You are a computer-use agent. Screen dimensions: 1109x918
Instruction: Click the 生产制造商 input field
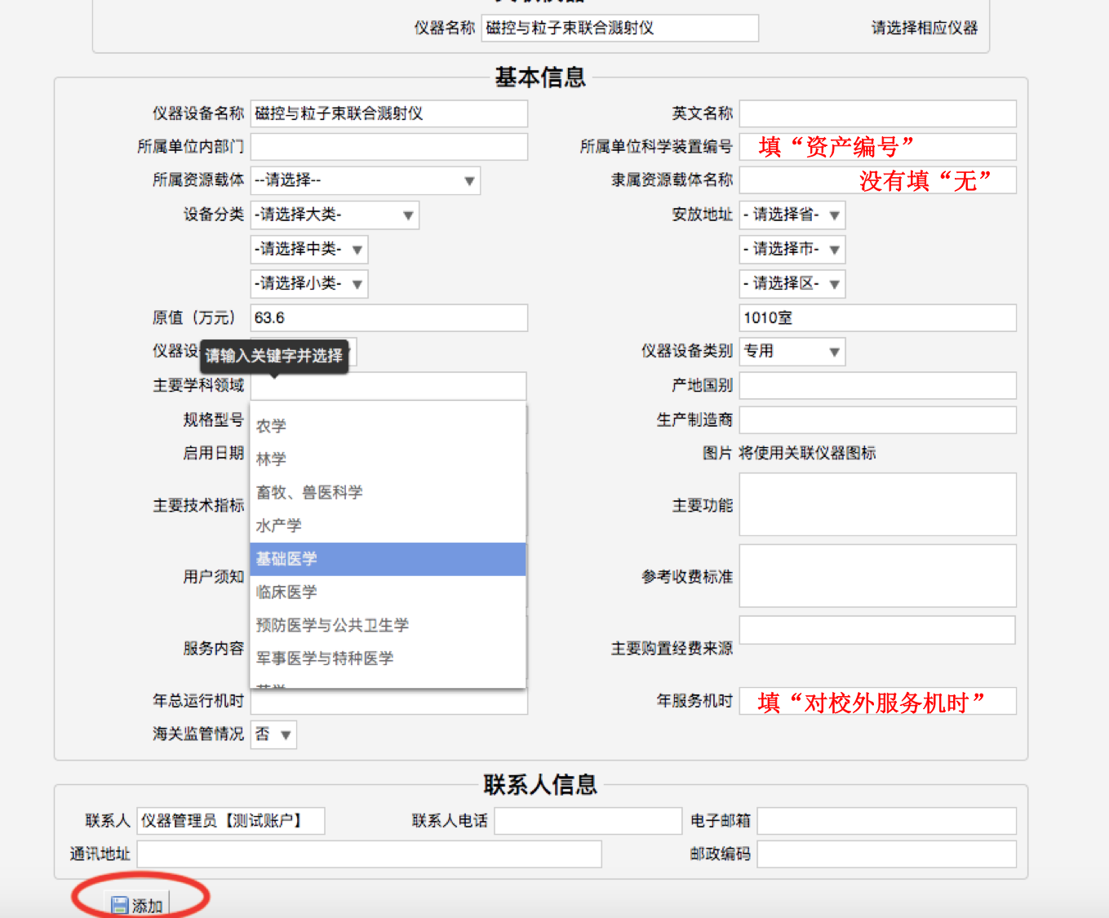(878, 420)
